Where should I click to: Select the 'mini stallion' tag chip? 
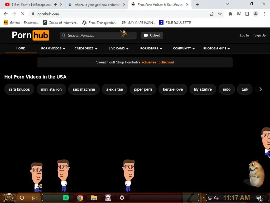coord(51,89)
